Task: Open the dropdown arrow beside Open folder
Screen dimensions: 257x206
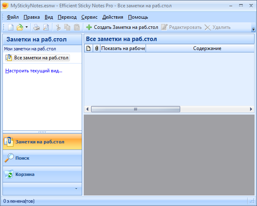Action: pos(26,27)
